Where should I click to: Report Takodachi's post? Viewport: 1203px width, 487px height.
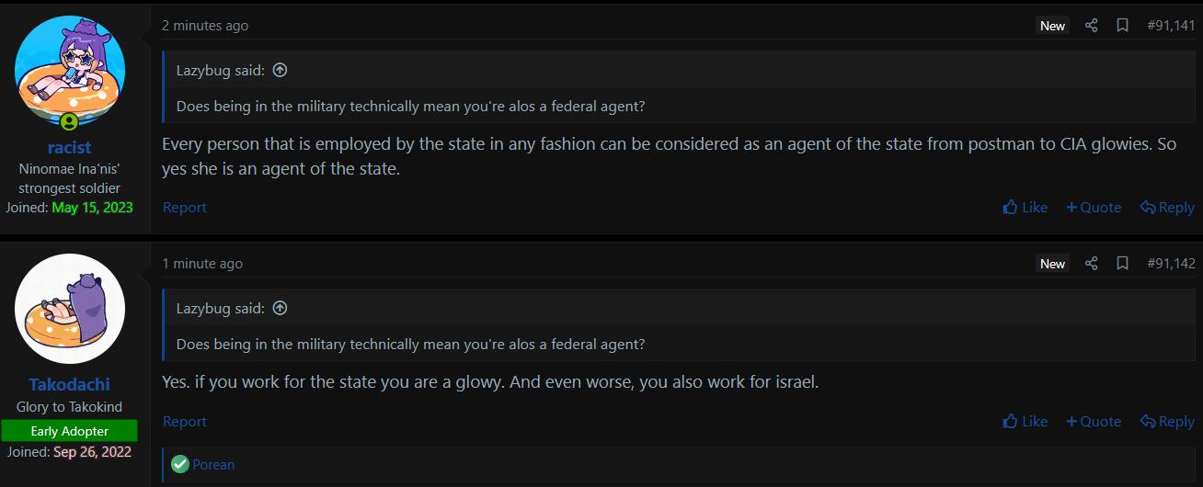(x=185, y=422)
